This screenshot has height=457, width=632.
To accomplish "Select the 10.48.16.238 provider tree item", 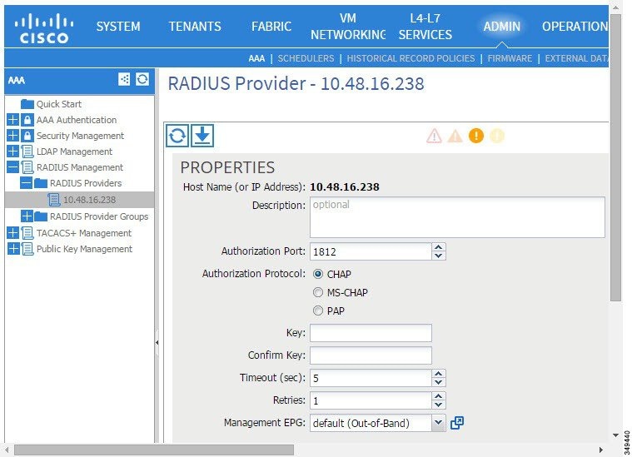I will point(79,200).
